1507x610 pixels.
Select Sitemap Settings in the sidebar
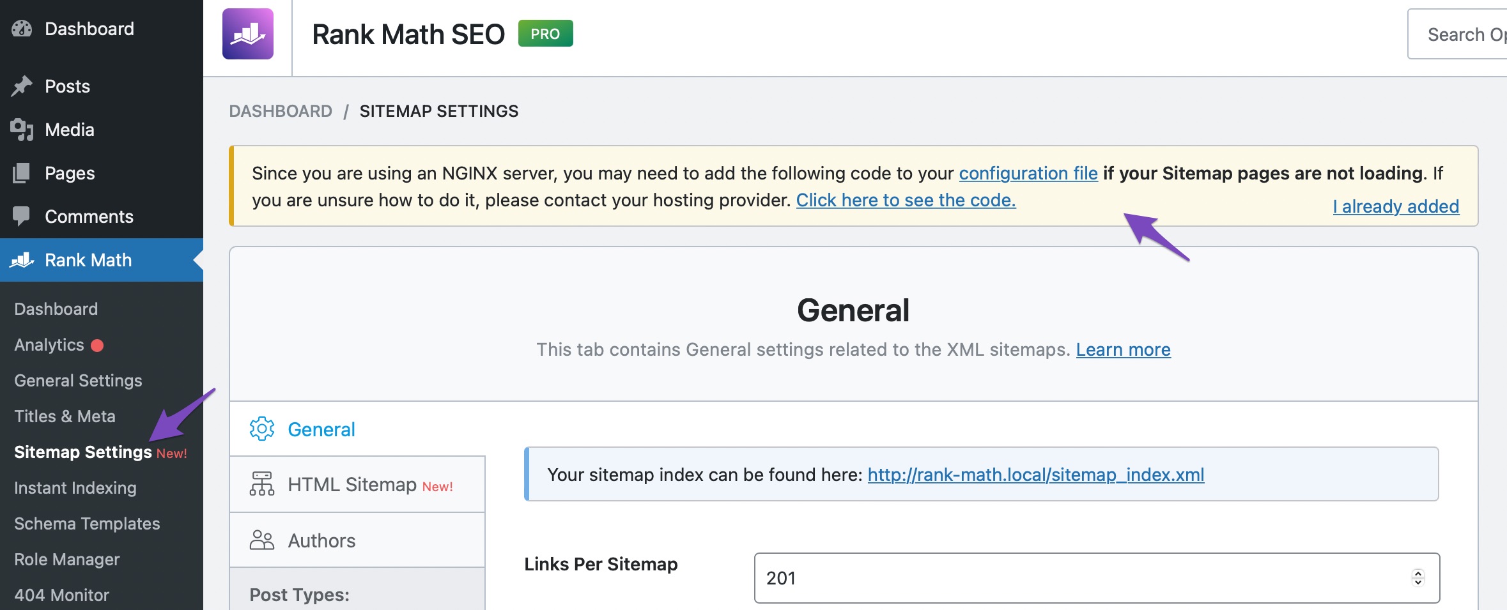[83, 452]
